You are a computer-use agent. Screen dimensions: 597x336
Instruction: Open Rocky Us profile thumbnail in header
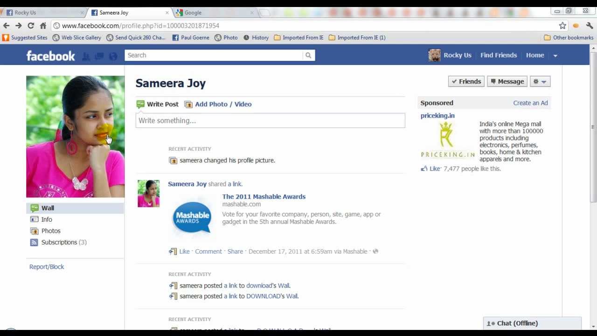434,55
